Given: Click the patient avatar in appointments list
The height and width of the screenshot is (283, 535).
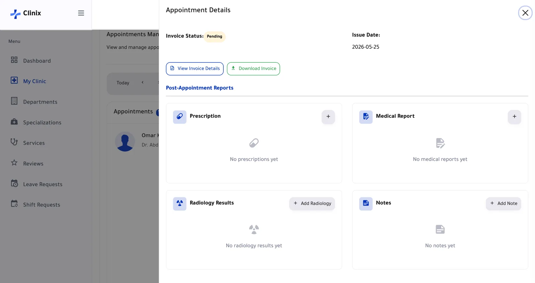Looking at the screenshot, I should click(x=125, y=141).
